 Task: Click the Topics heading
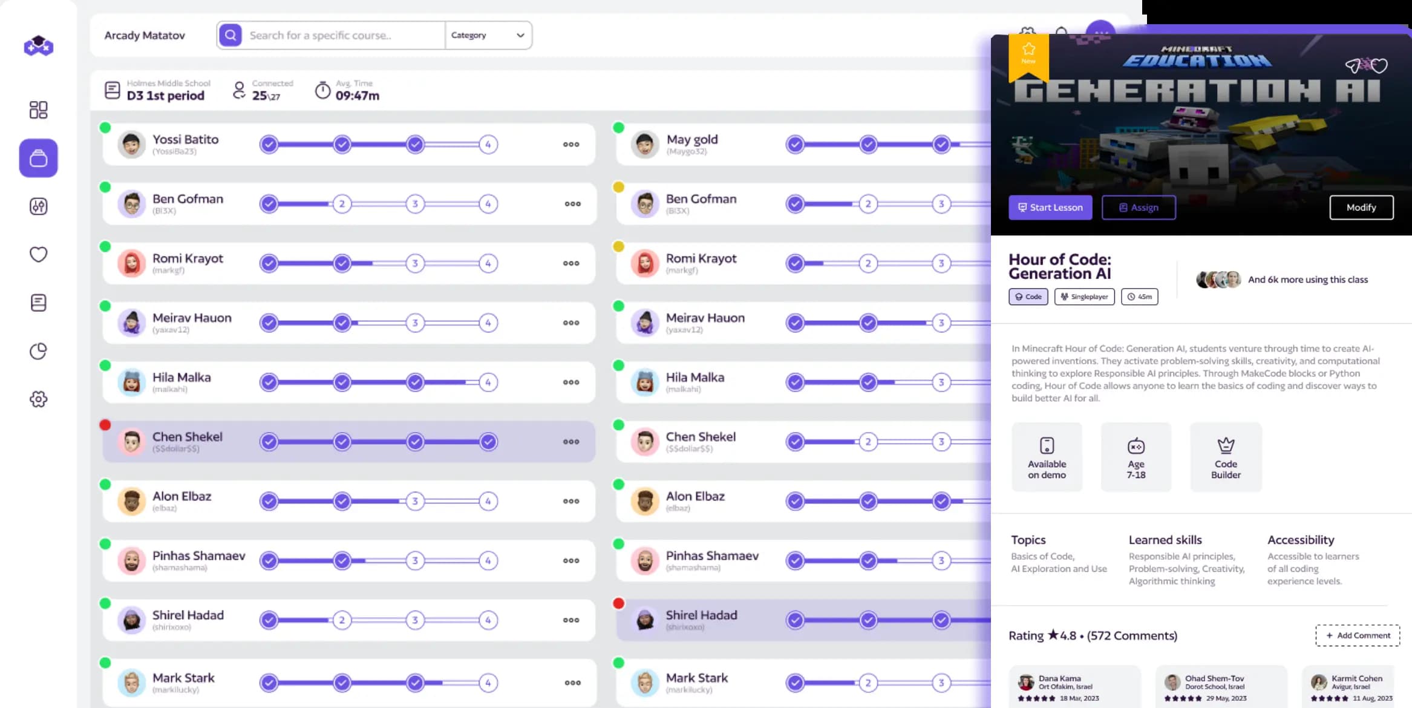(x=1028, y=539)
